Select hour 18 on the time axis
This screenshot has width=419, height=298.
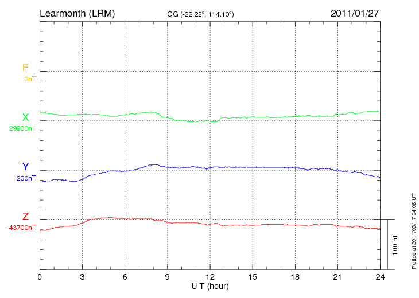(x=295, y=277)
